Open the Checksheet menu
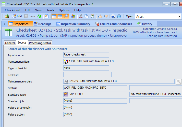Image resolution: width=182 pixels, height=127 pixels. pos(13,10)
